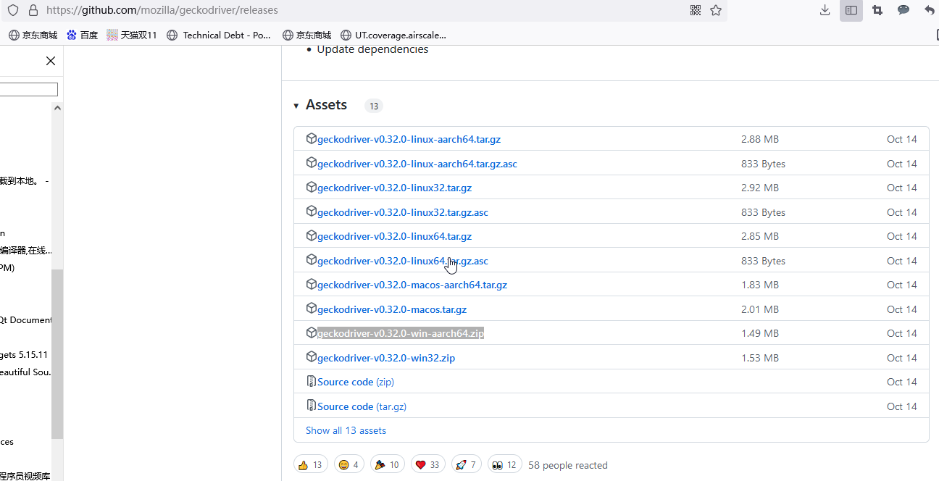React with smile emoji 4
The image size is (939, 481).
coord(349,464)
